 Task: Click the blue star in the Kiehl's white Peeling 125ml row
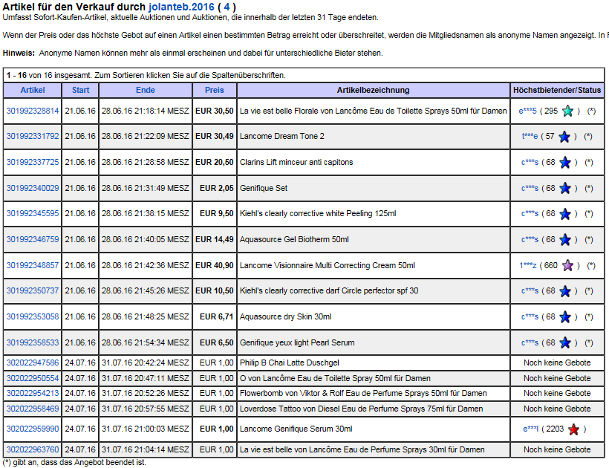coord(564,214)
